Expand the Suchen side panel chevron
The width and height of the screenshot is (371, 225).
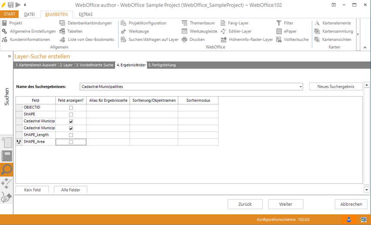[x=9, y=56]
